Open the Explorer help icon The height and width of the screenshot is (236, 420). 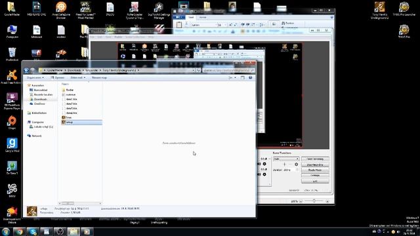251,77
